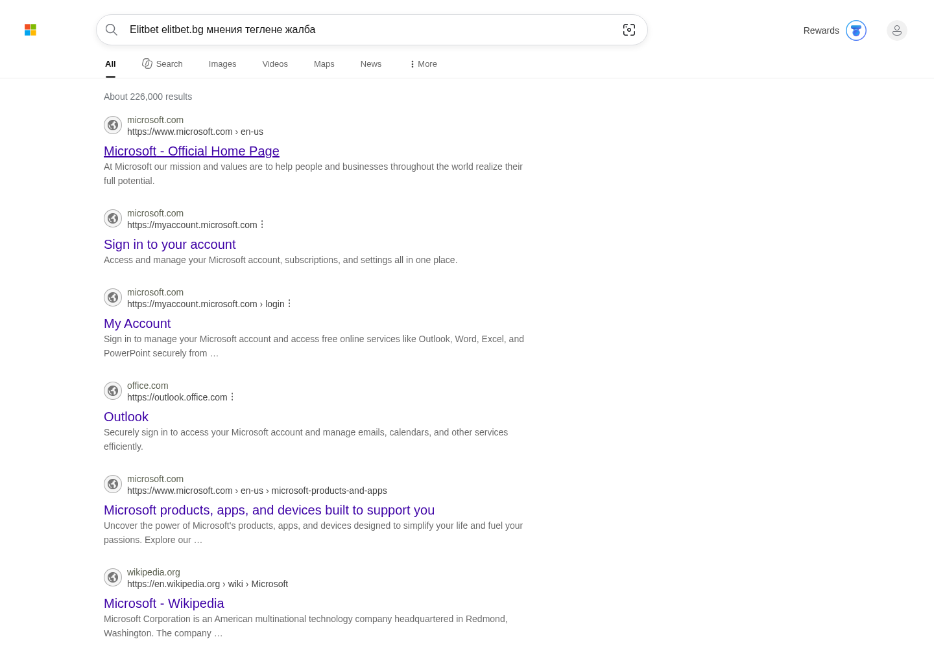Switch to the Images tab
Viewport: 934px width, 648px height.
222,64
